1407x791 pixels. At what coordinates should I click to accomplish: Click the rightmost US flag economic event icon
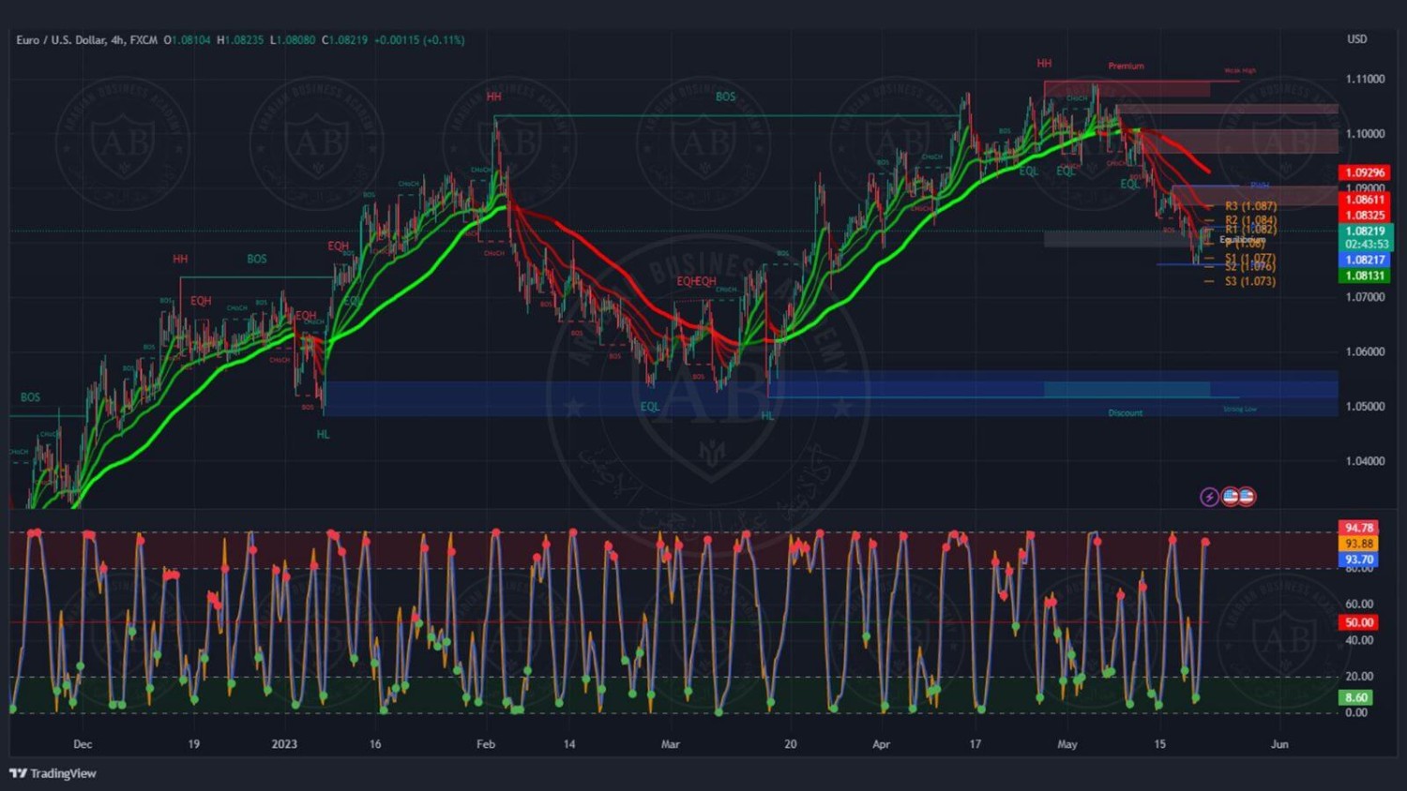[x=1247, y=497]
